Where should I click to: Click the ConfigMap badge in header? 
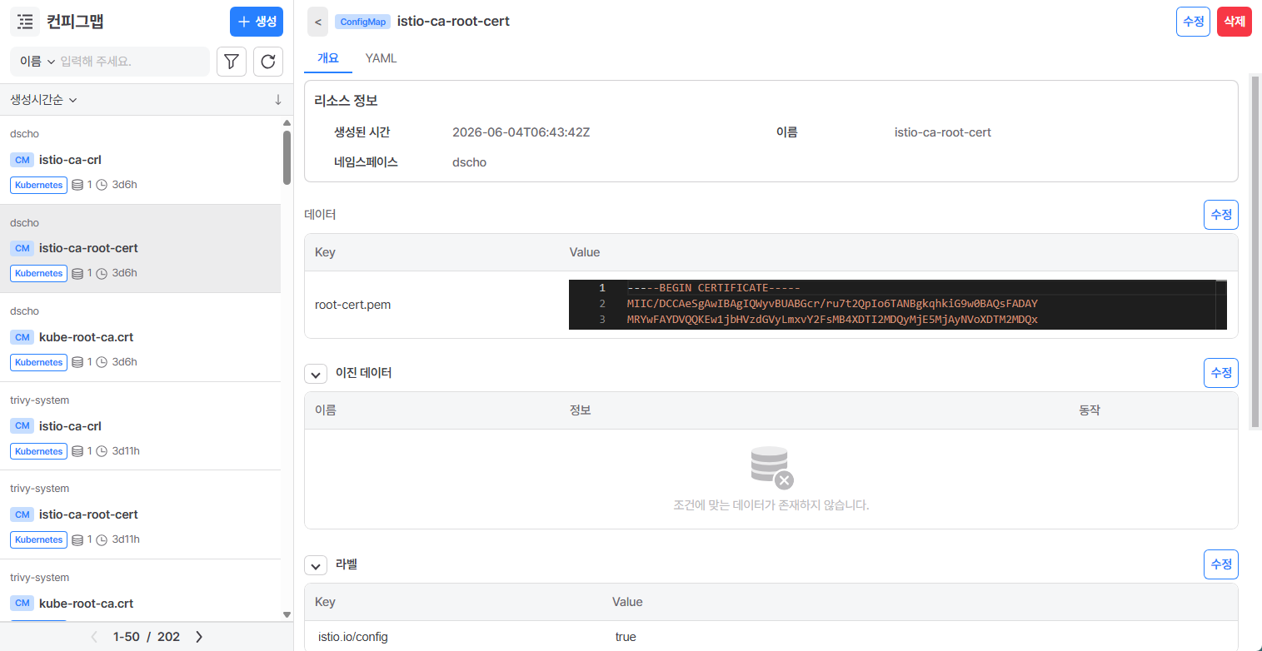coord(363,22)
